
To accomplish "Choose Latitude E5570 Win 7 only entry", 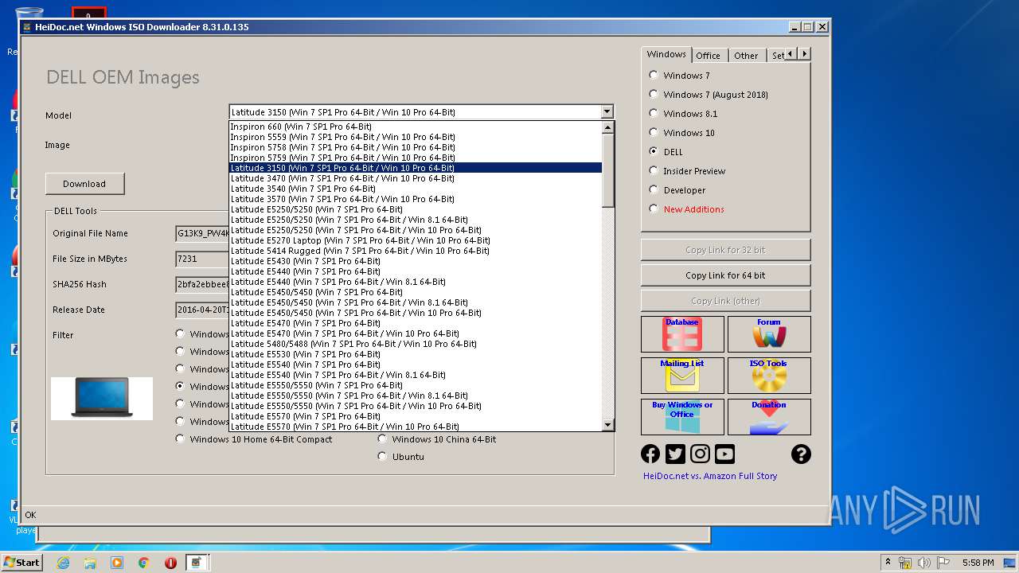I will coord(416,416).
